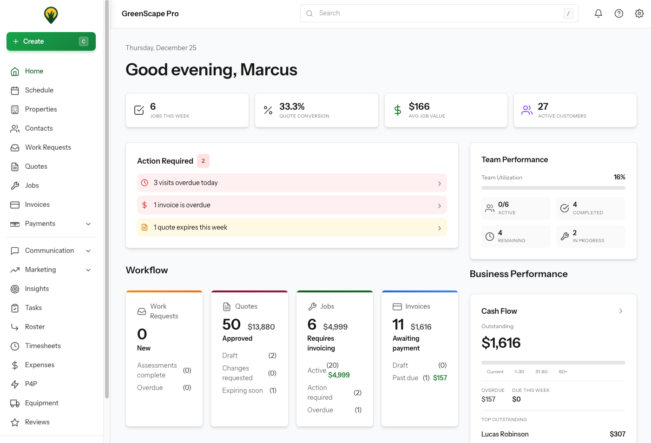Open settings gear icon

[639, 13]
